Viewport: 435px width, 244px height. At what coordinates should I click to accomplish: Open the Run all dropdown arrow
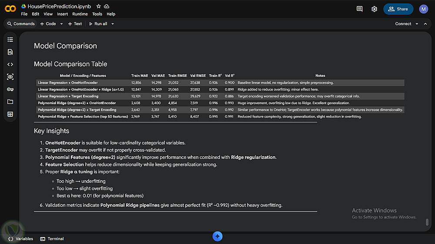pyautogui.click(x=113, y=24)
